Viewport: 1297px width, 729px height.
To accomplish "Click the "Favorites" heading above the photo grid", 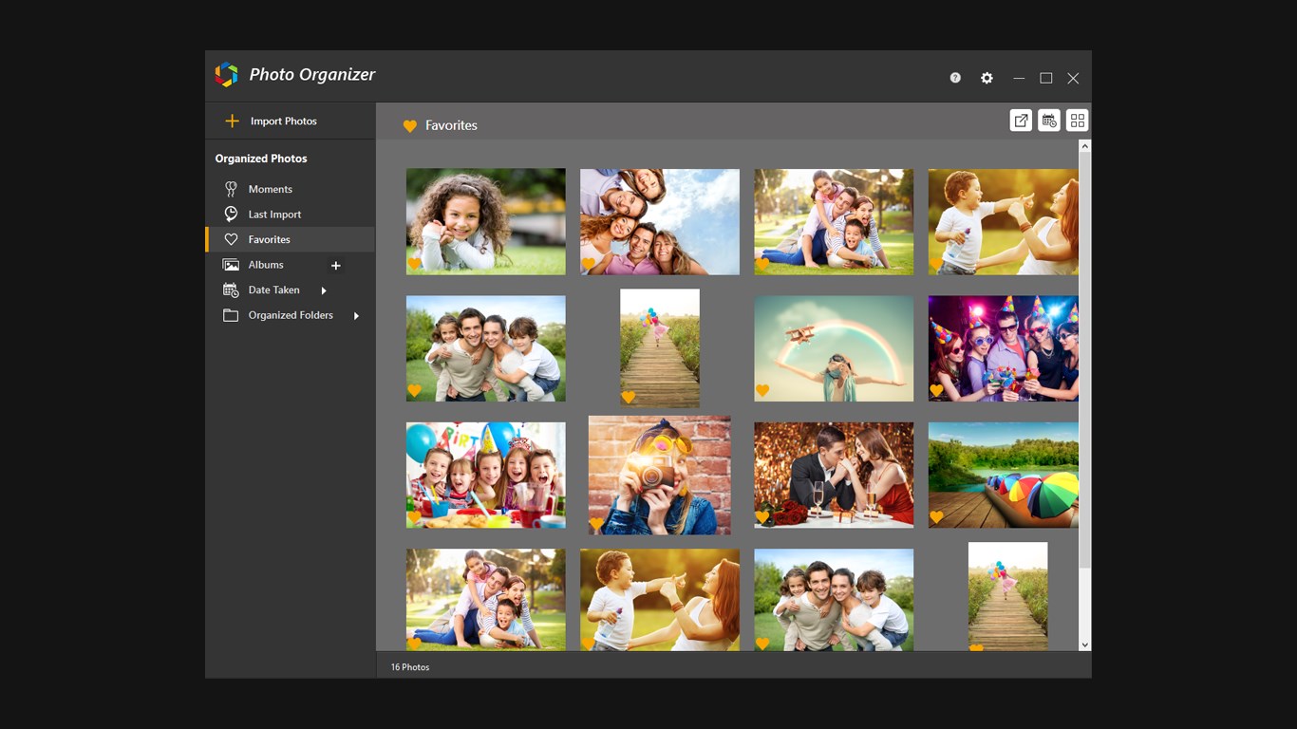I will 451,125.
